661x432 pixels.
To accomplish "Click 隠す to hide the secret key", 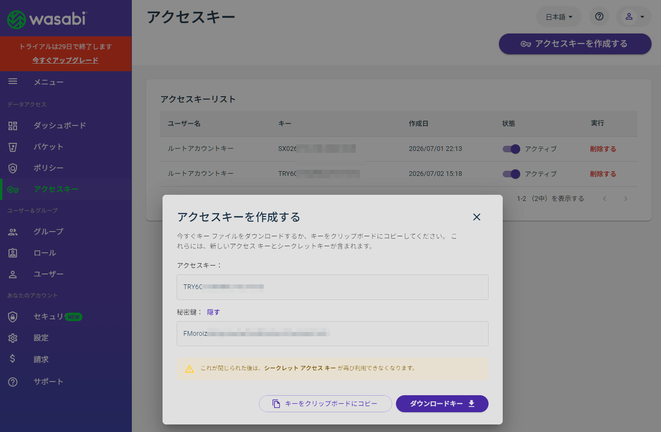I will pos(214,312).
